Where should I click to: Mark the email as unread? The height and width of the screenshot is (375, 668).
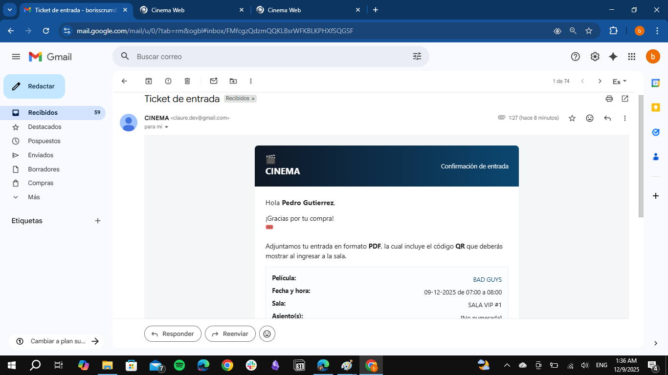pos(213,81)
